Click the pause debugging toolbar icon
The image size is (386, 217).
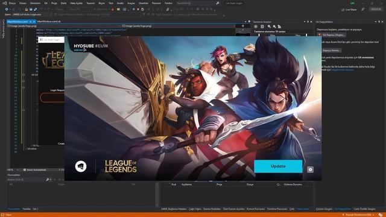tap(134, 10)
